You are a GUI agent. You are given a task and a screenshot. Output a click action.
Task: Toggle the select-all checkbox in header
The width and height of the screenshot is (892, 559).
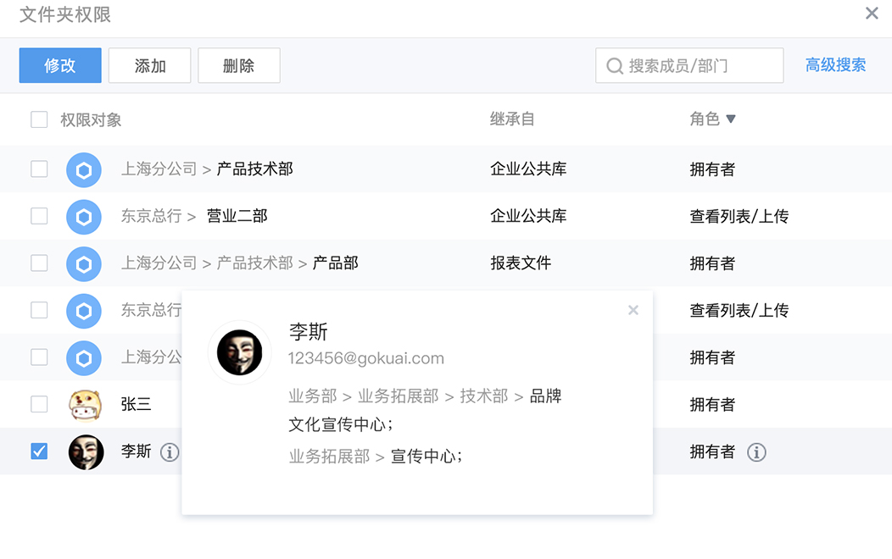tap(39, 119)
